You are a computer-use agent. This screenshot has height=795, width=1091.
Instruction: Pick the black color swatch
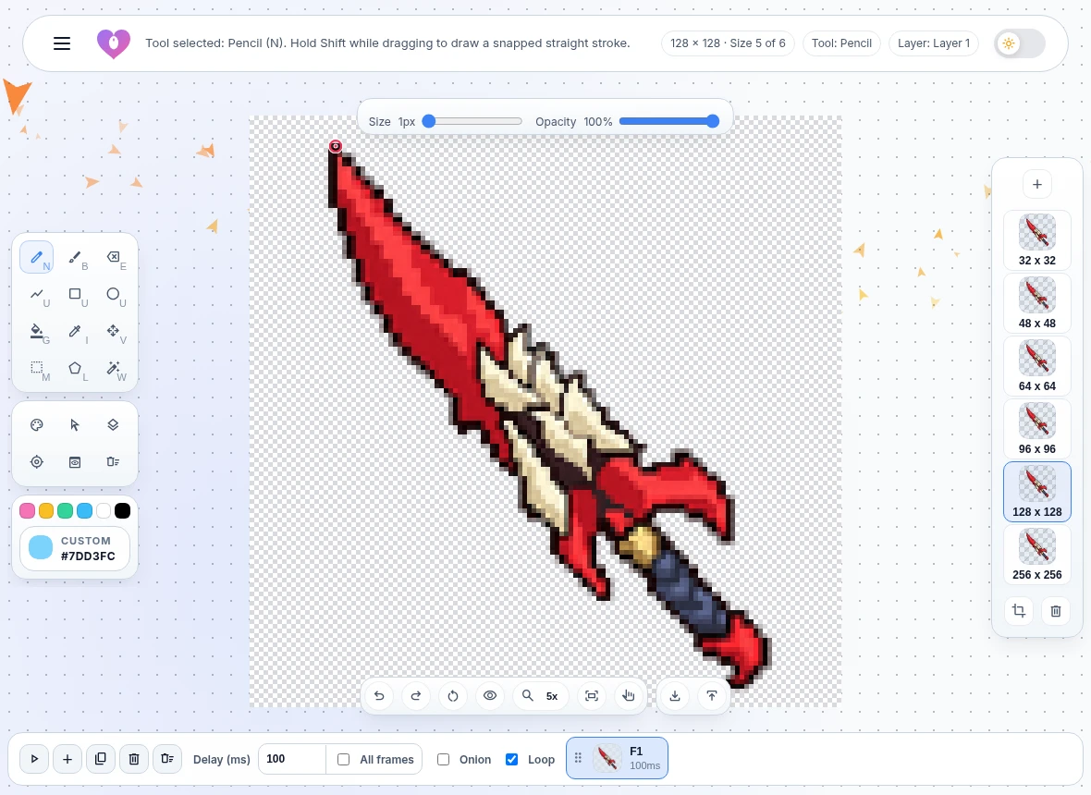(x=122, y=511)
